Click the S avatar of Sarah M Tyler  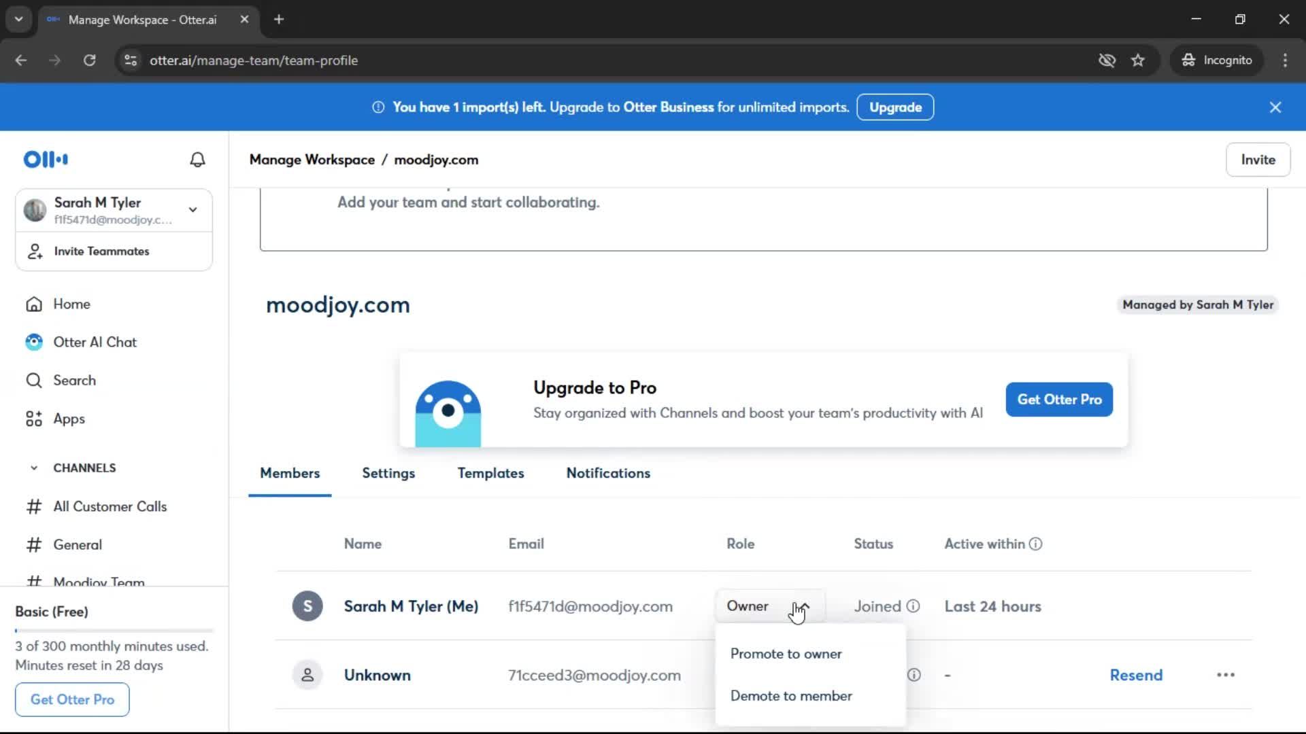307,606
